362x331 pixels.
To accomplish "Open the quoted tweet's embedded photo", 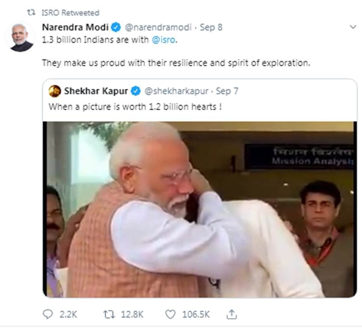I will [200, 208].
